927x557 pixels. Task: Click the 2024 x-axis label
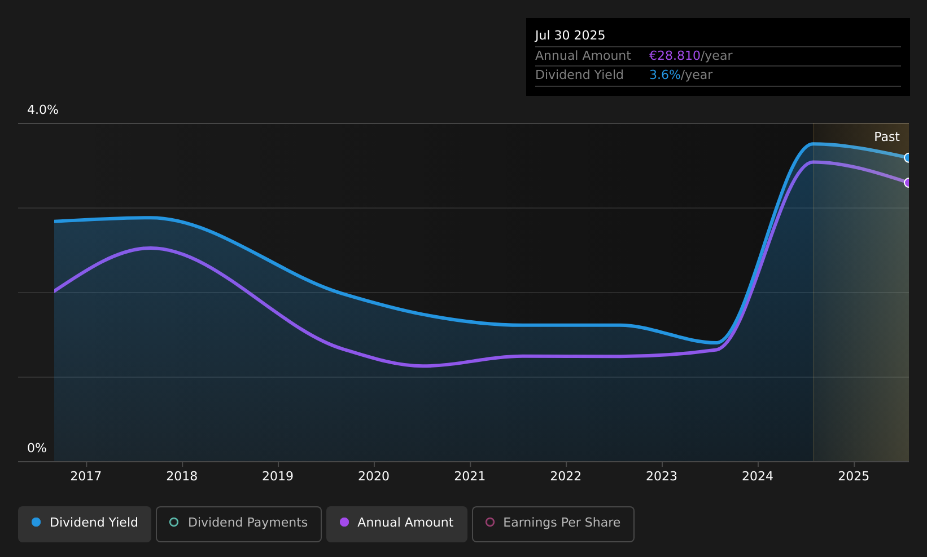pos(758,476)
